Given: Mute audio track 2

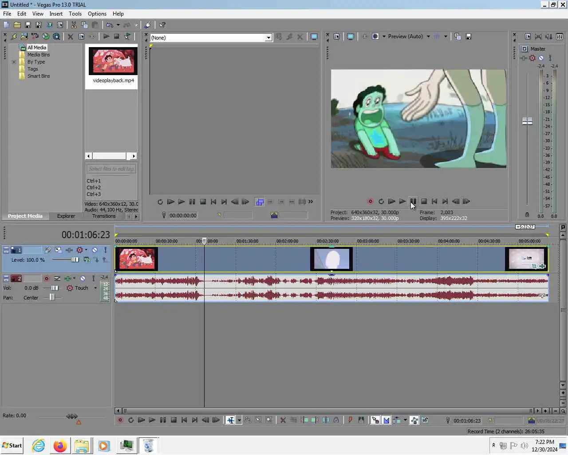Looking at the screenshot, I should coord(83,279).
